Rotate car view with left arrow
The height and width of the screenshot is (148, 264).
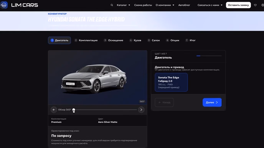click(x=54, y=110)
